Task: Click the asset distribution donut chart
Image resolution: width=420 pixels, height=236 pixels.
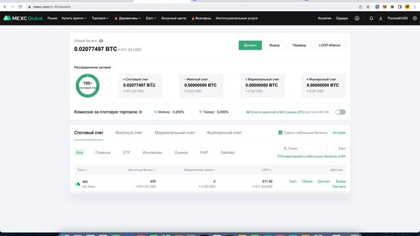Action: (x=87, y=86)
